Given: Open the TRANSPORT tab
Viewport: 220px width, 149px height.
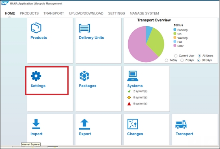Looking at the screenshot, I should point(54,13).
